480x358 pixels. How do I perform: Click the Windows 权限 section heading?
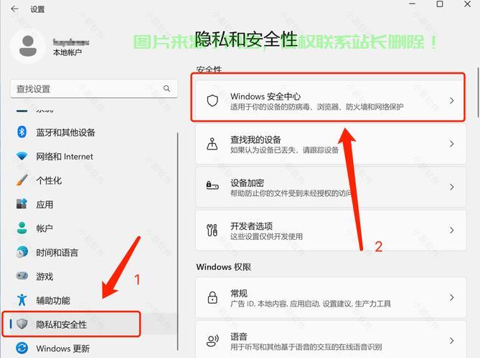tap(224, 266)
